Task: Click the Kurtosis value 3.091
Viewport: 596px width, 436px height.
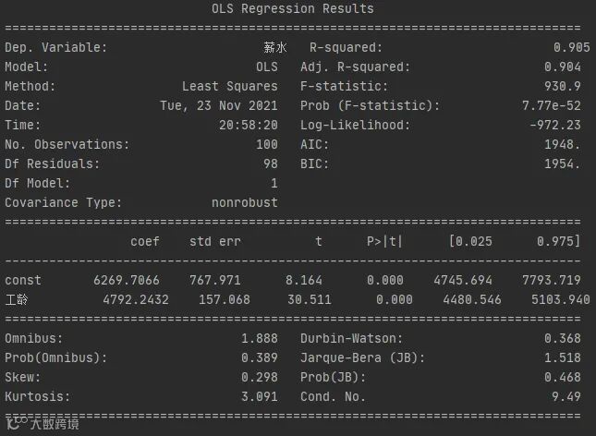Action: coord(260,396)
